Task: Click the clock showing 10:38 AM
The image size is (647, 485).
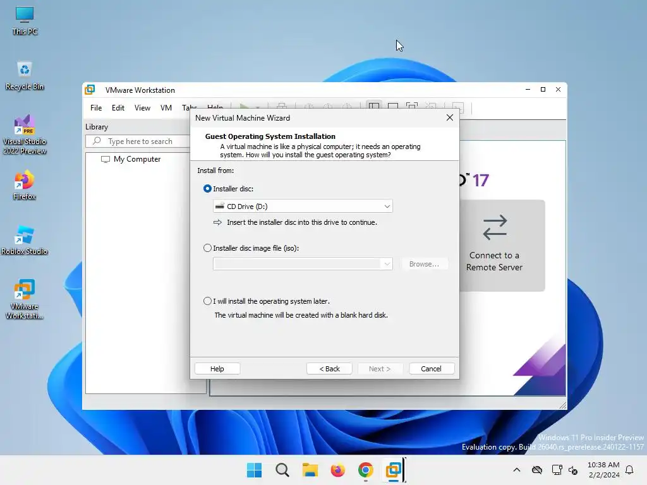Action: tap(603, 465)
